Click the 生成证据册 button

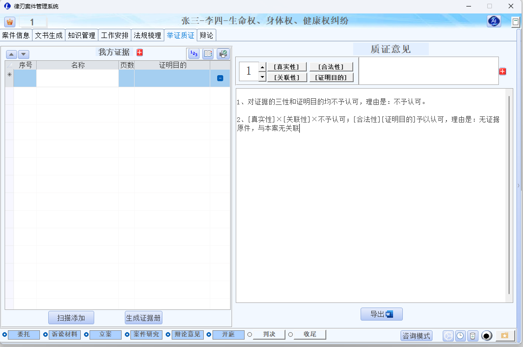[x=143, y=318]
